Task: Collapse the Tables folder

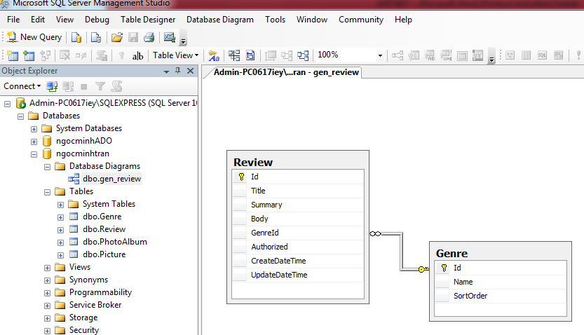Action: pos(47,193)
